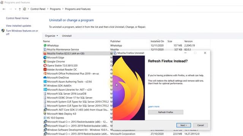Click the IIS 10.0 Express icon

click(x=45, y=117)
